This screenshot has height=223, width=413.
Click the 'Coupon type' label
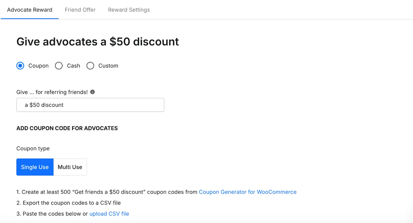33,149
